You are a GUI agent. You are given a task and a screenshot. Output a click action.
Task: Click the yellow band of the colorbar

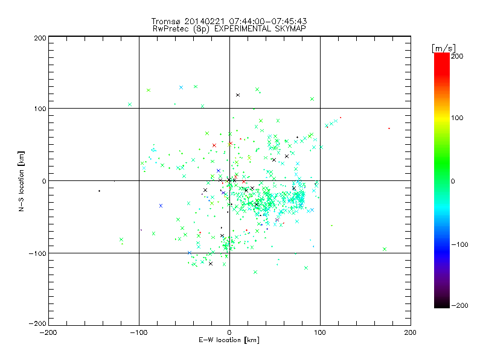[x=442, y=118]
